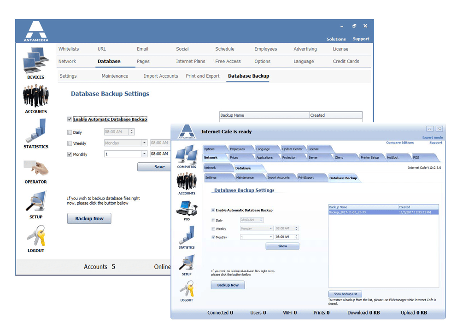
Task: Check Daily backup option in HotSpot window
Action: pos(70,132)
